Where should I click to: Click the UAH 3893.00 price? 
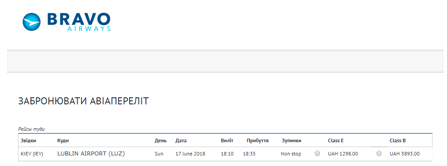(405, 154)
